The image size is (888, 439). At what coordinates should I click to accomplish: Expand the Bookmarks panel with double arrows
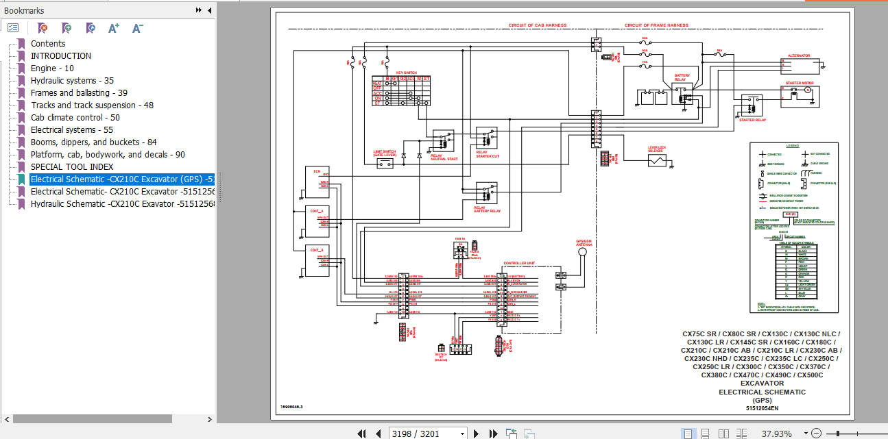(x=199, y=10)
